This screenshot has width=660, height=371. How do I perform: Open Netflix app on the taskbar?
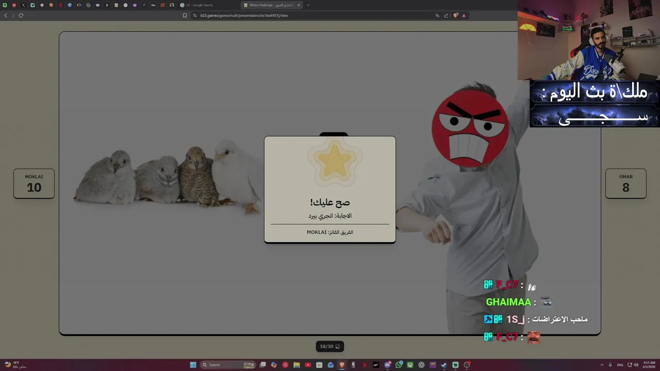[365, 365]
